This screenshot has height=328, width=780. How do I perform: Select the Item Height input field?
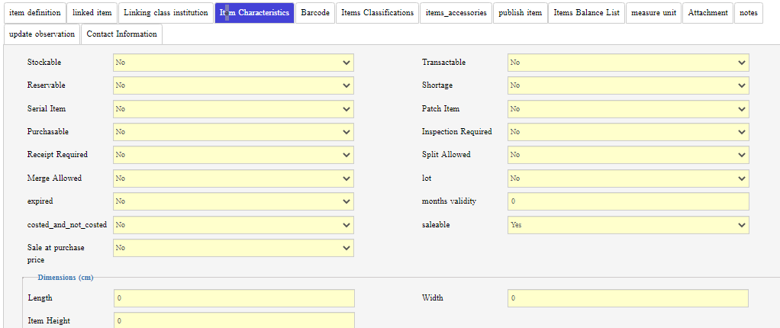(234, 321)
